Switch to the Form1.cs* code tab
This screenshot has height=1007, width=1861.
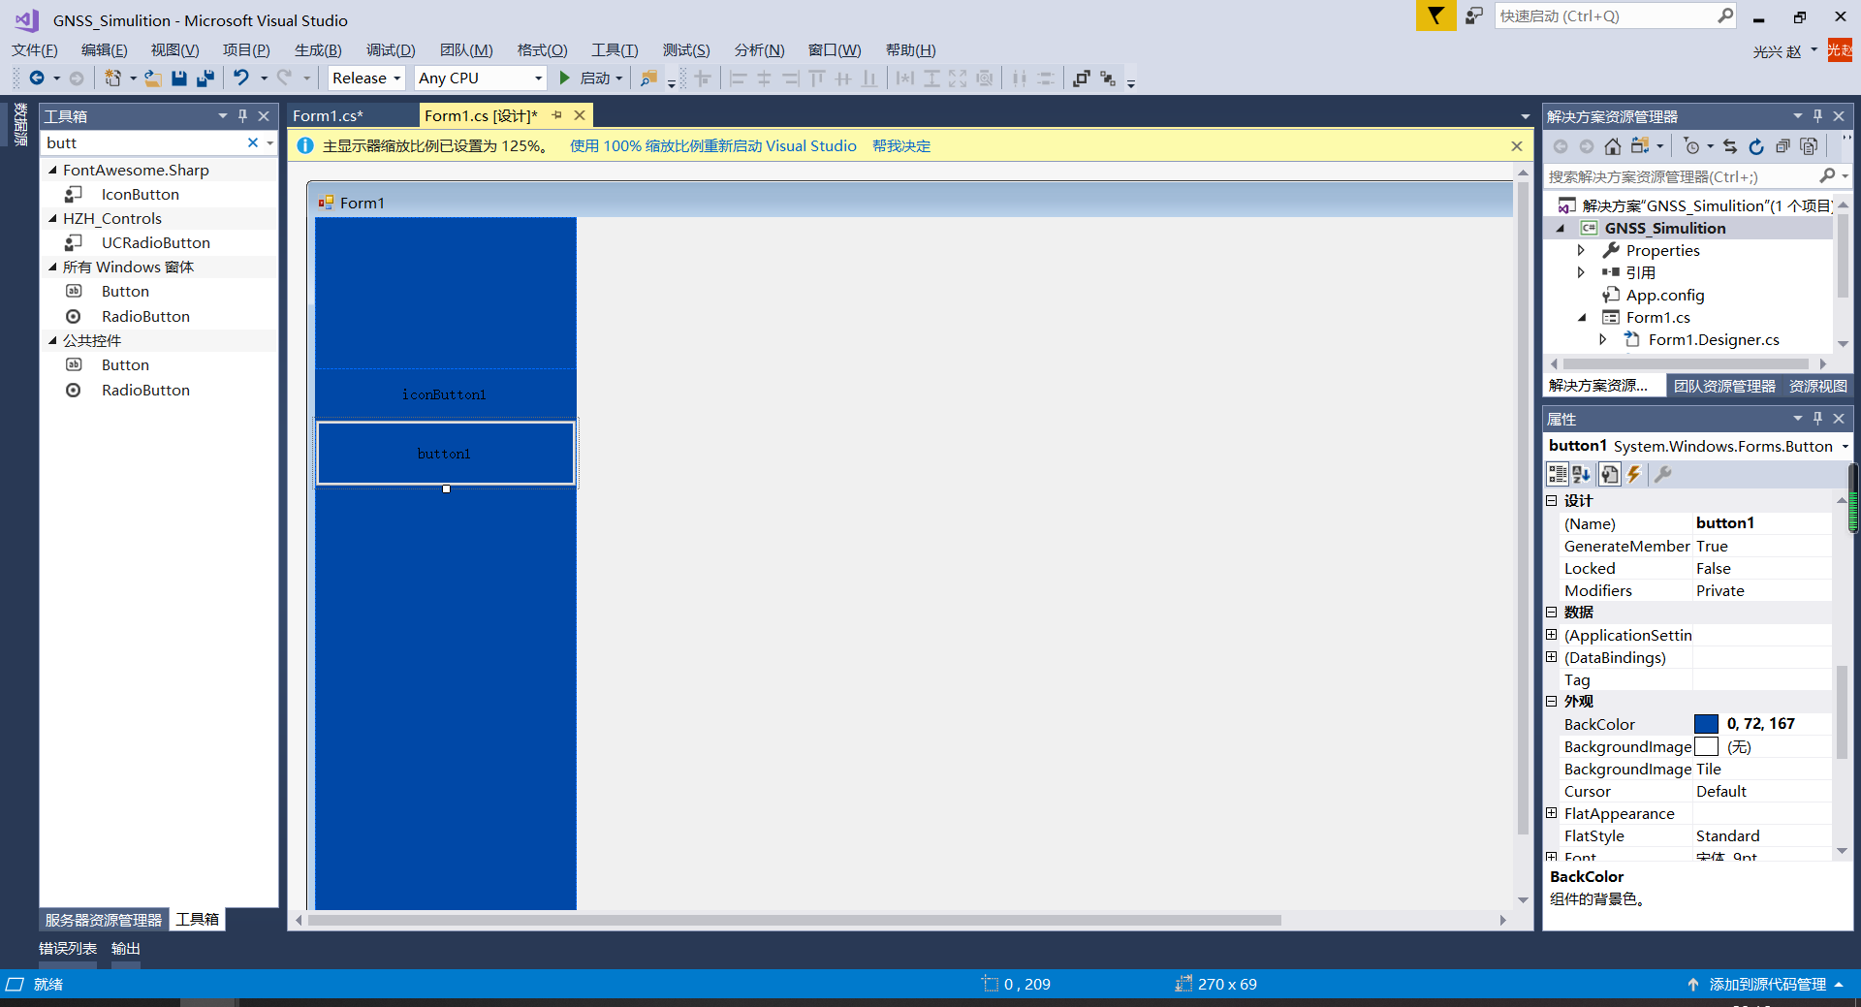329,114
